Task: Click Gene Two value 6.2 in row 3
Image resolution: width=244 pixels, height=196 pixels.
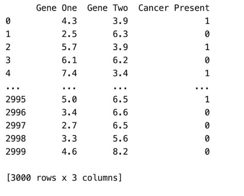Action: tap(120, 60)
